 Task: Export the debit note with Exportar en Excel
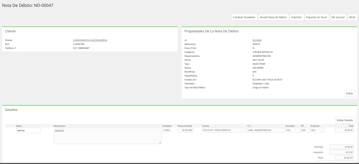tap(317, 17)
